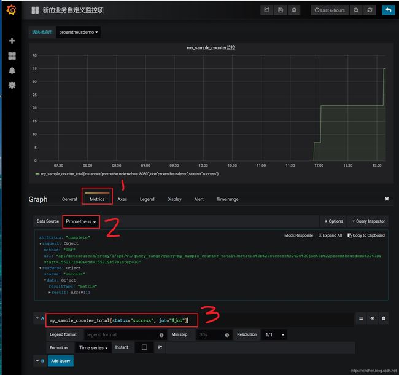This screenshot has width=399, height=375.
Task: Switch to the Alert tab
Action: pos(199,199)
